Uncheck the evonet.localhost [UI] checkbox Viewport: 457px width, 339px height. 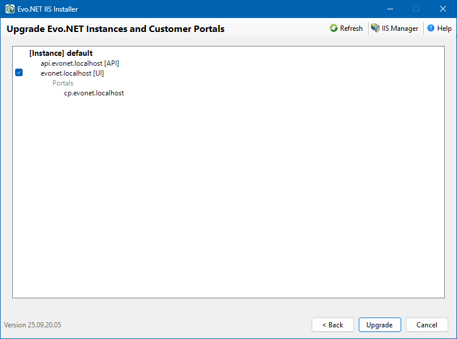coord(19,73)
